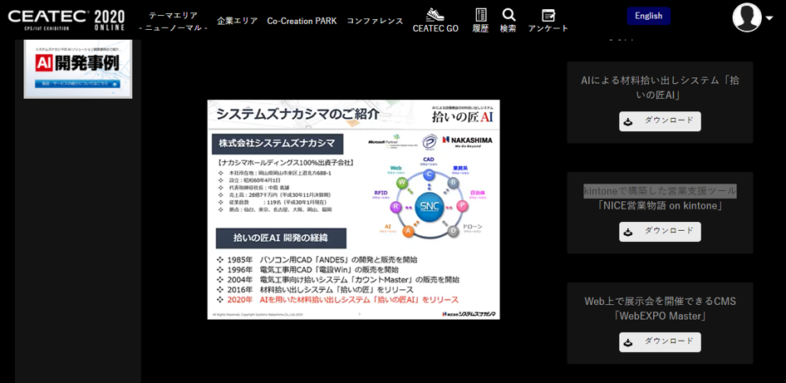Click the 製品・サービスの紹介についてはこちら button in banner
Screen dimensions: 786x383
pos(78,84)
